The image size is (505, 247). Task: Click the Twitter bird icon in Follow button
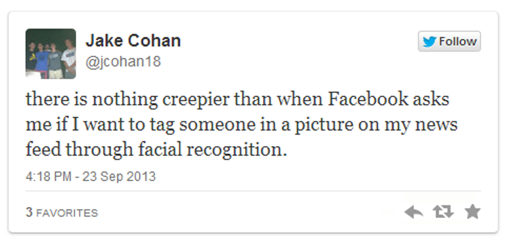pyautogui.click(x=429, y=42)
